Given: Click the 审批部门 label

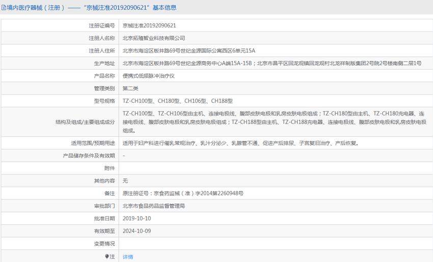Looking at the screenshot, I should (x=104, y=206).
